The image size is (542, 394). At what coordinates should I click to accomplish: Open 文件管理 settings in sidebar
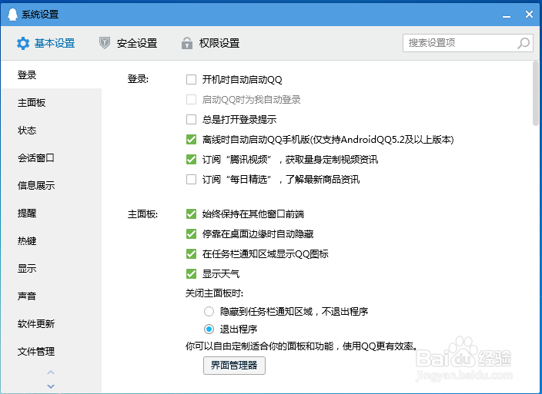(x=51, y=351)
